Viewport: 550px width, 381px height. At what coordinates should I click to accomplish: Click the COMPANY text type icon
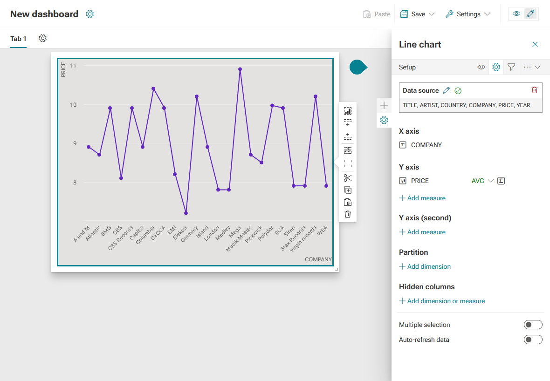(403, 145)
